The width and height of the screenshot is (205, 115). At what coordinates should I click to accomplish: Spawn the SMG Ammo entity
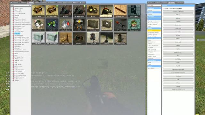click(x=38, y=38)
